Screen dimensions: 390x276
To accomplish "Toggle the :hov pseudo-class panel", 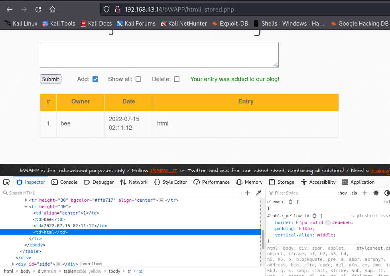I will [343, 193].
